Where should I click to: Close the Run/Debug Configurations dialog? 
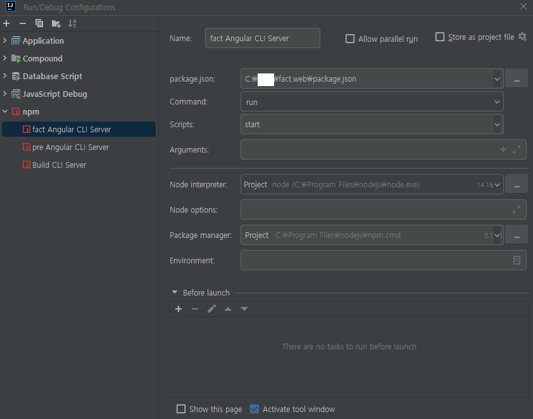click(x=523, y=6)
